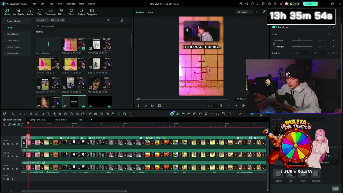Toggle the width-height aspect lock
This screenshot has width=343, height=193.
(x=274, y=43)
